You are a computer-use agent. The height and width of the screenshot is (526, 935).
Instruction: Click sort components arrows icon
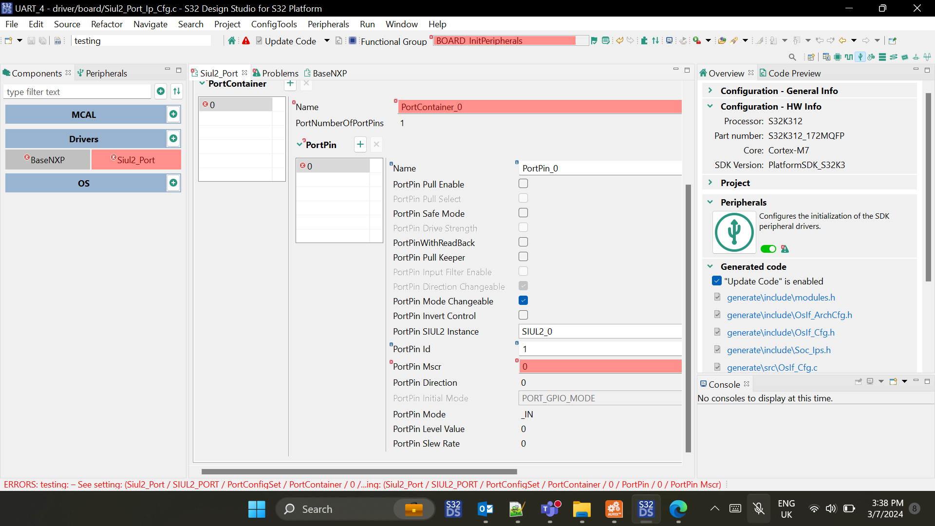(177, 91)
